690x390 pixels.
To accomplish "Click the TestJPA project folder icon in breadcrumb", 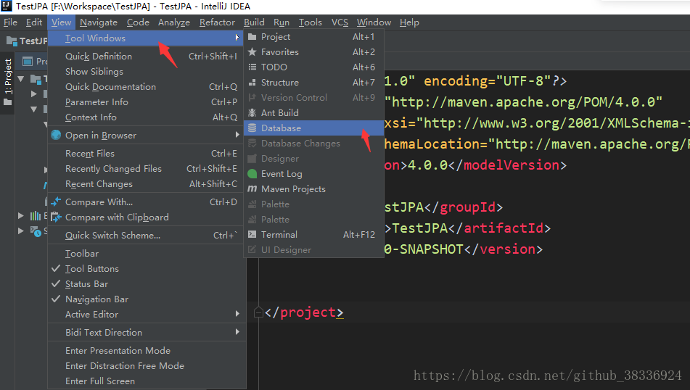I will (12, 41).
